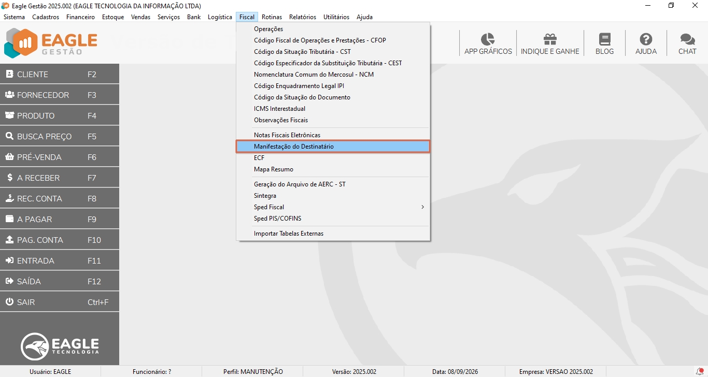Viewport: 708px width, 377px height.
Task: Select Operações in the Fiscal menu
Action: (x=333, y=29)
